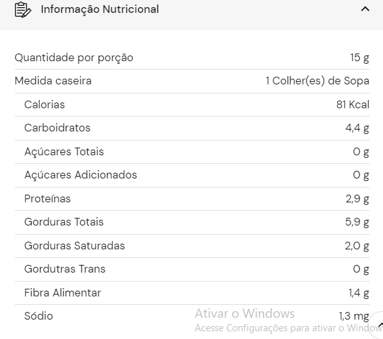Click the Gorduras Saturadas label

(75, 246)
